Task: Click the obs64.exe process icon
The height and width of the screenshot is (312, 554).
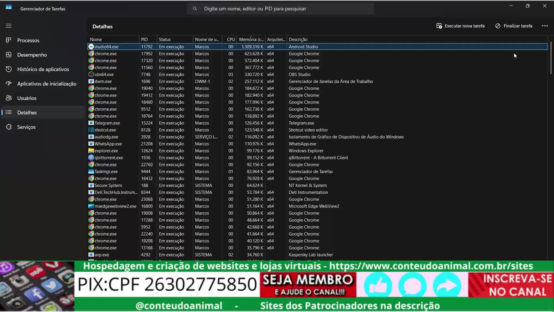Action: coord(91,74)
